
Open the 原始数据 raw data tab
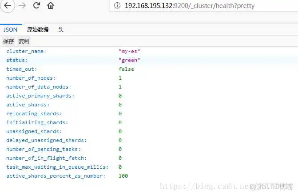tap(38, 30)
